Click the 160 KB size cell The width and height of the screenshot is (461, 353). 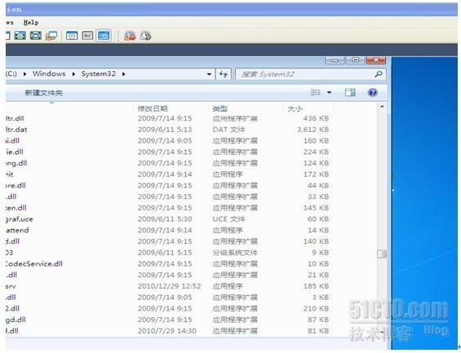point(316,141)
